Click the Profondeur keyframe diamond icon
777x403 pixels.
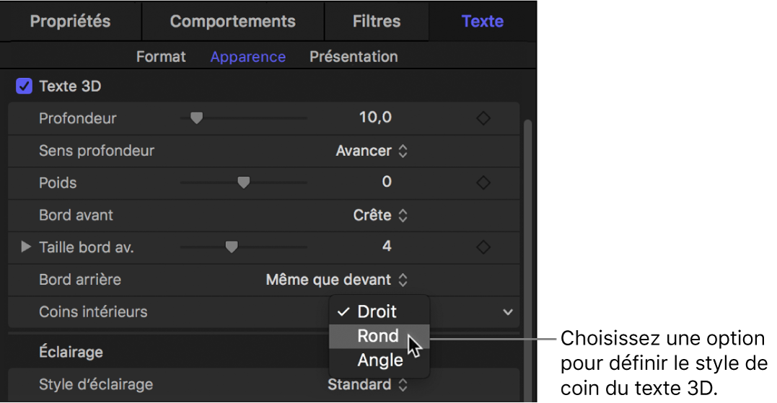click(483, 118)
